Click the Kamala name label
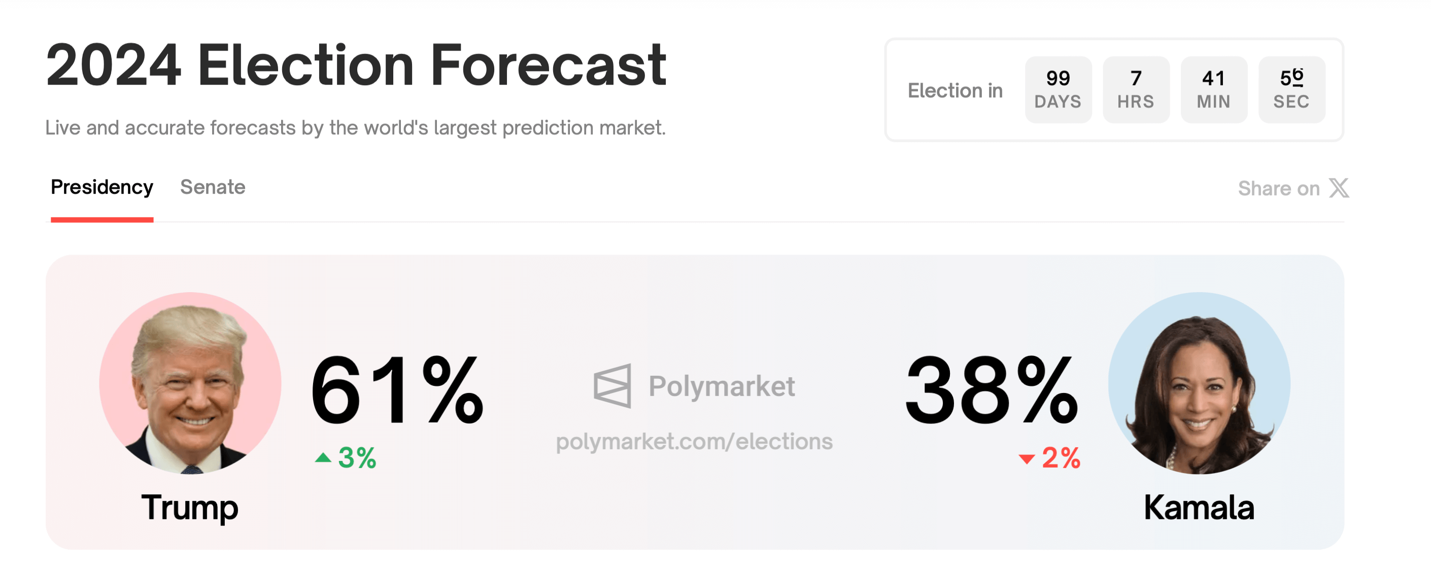This screenshot has width=1431, height=567. 1199,508
